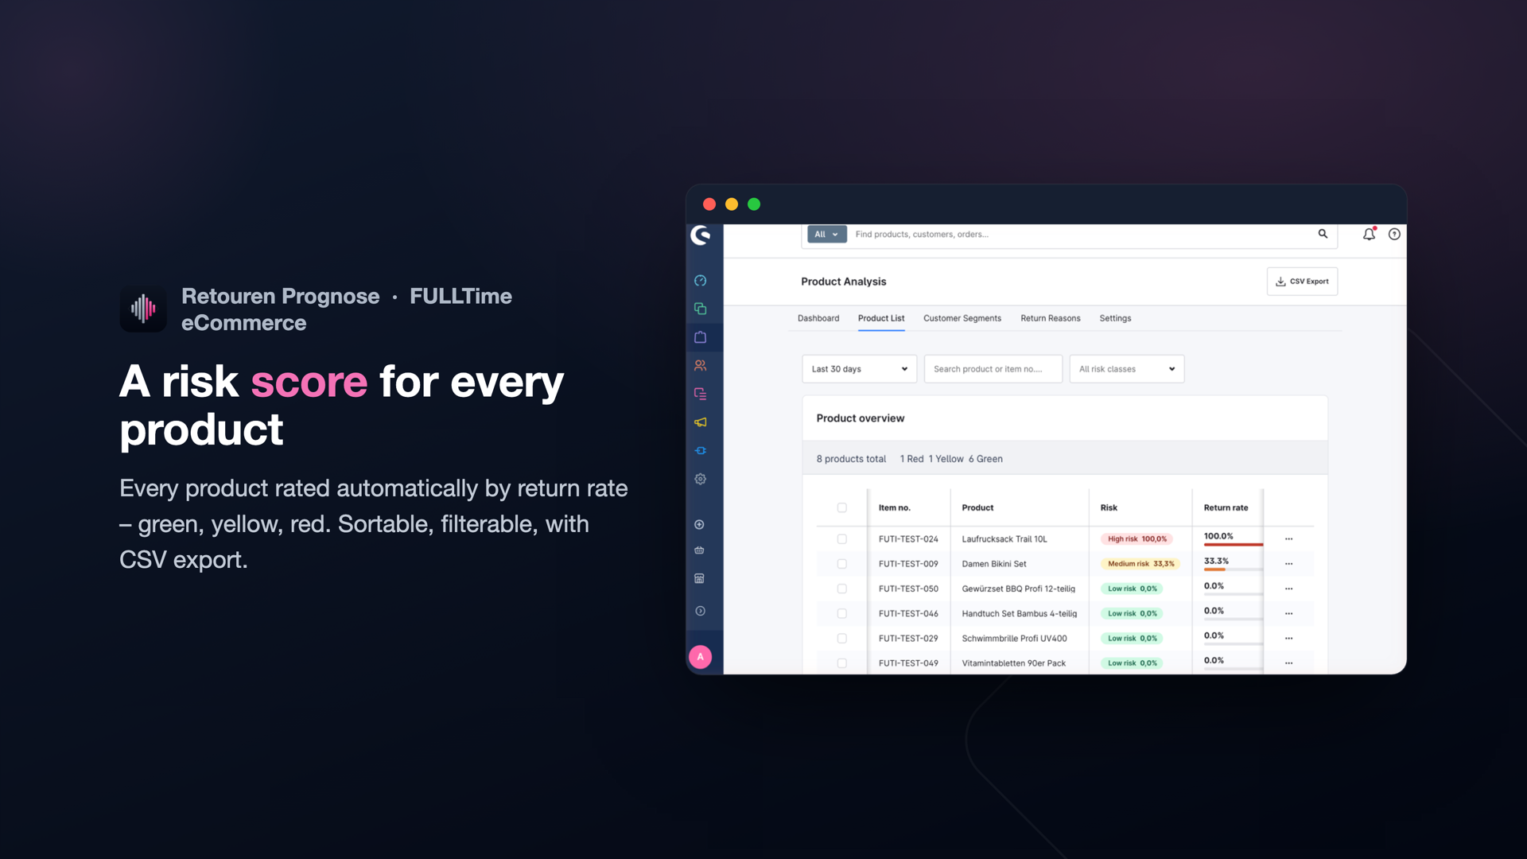Switch to the Dashboard tab
Screen dimensions: 1527x859
818,318
